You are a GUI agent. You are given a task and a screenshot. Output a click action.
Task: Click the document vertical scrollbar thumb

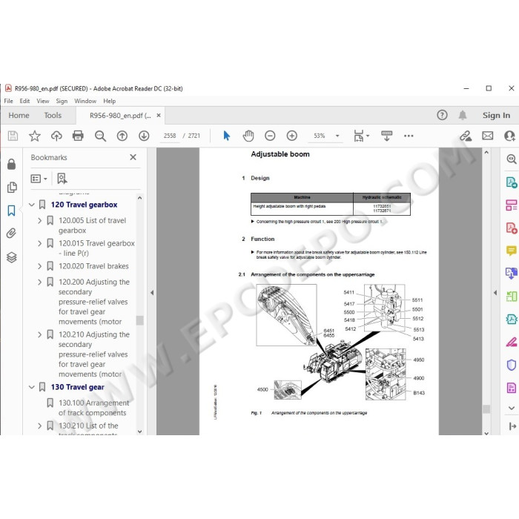tap(486, 409)
